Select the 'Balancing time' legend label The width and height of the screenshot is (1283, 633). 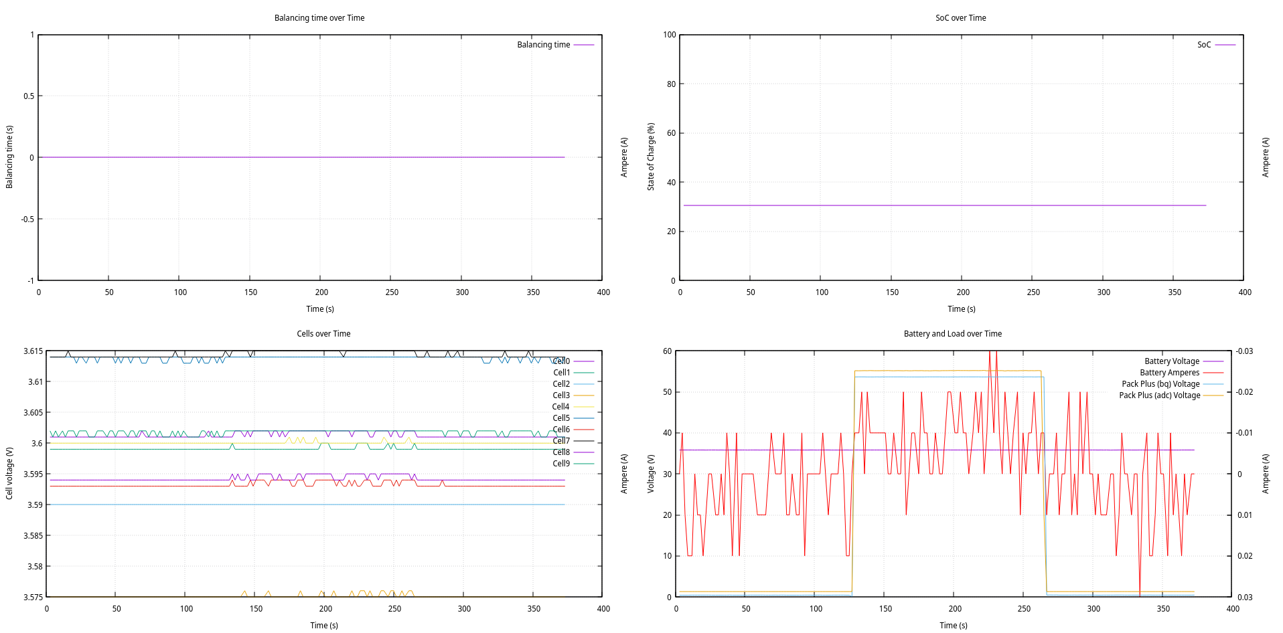coord(543,45)
